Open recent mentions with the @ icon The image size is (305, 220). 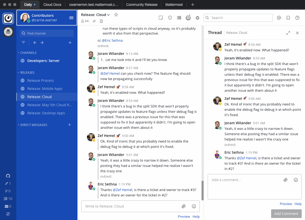pyautogui.click(x=279, y=18)
